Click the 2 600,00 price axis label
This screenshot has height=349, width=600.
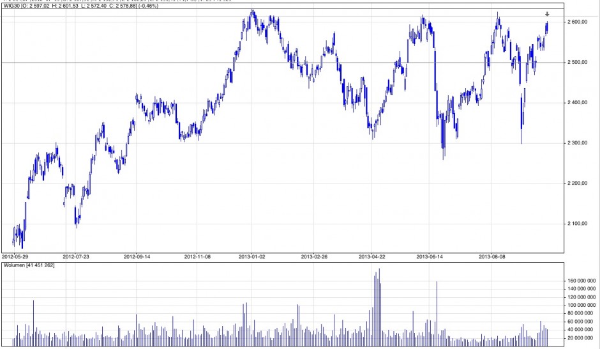coord(580,22)
